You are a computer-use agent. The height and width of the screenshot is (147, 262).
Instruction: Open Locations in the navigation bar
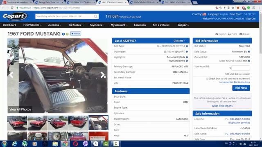(x=140, y=25)
